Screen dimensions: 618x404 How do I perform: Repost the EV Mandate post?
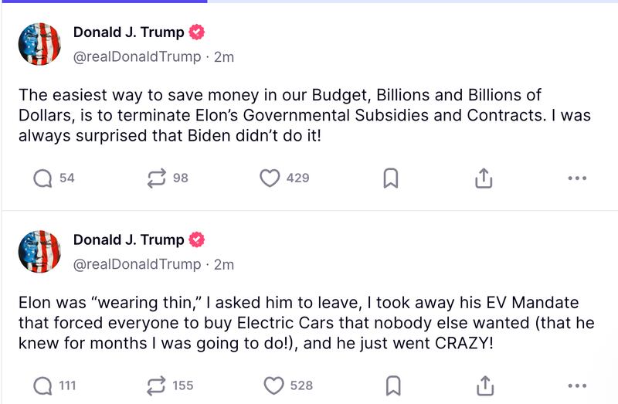(x=157, y=385)
